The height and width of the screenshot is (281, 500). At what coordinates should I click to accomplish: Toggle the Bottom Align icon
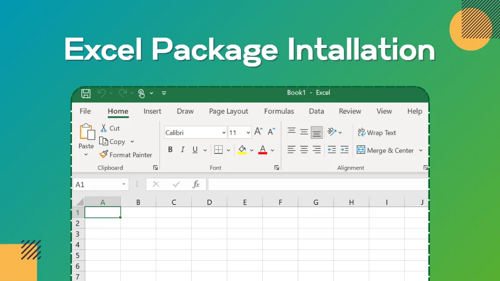click(316, 133)
